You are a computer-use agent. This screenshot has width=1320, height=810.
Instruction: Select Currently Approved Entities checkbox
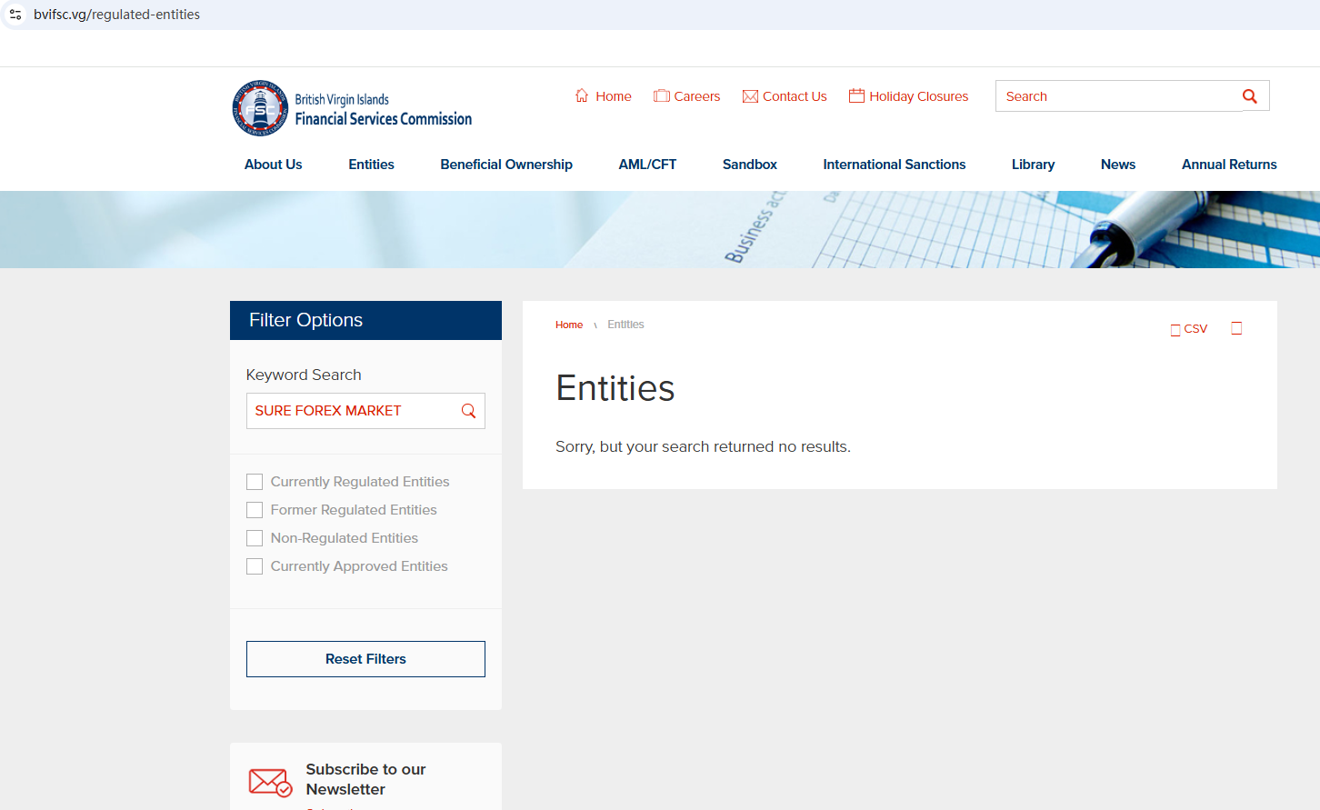coord(255,566)
